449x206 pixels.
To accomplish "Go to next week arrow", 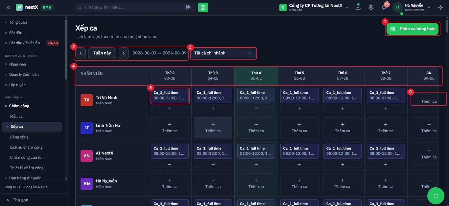I will pos(124,53).
